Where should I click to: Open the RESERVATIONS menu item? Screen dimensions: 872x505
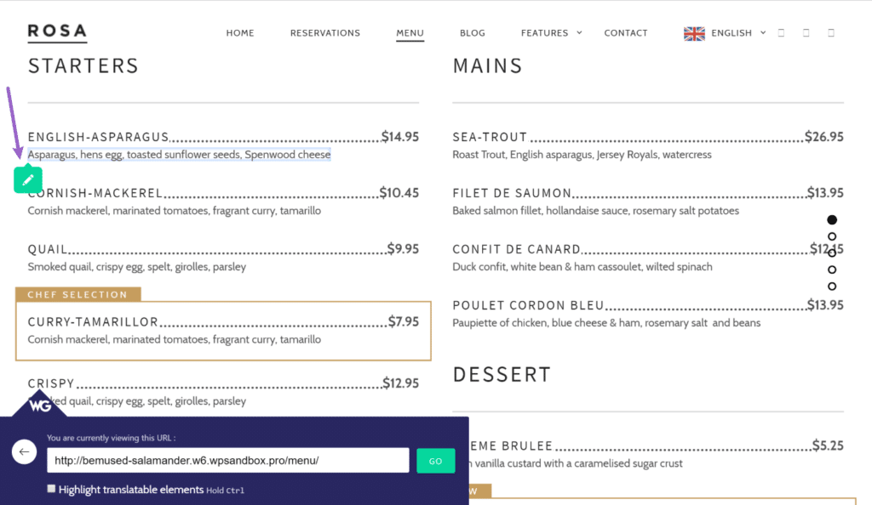click(325, 33)
